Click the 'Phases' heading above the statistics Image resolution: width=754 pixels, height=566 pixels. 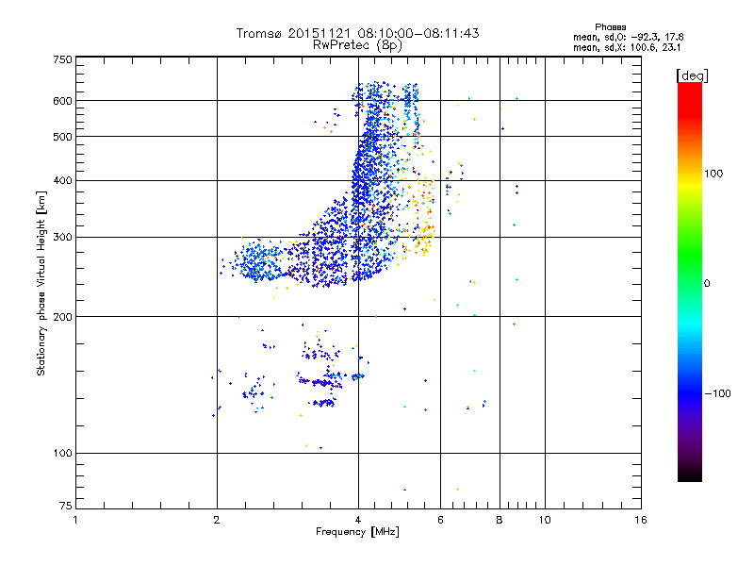[x=610, y=27]
